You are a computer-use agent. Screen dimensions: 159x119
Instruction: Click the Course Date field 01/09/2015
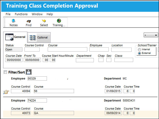tap(113, 91)
